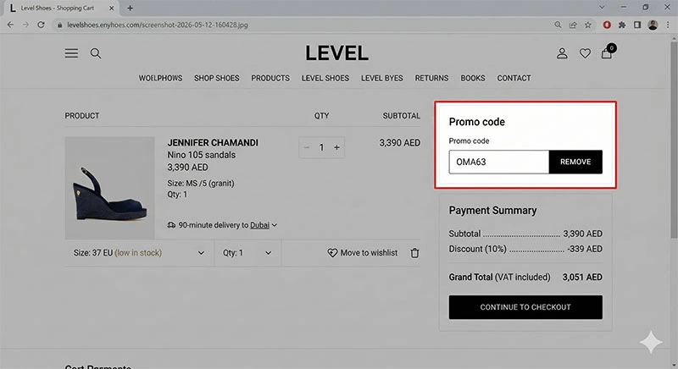
Task: Open the extensions puzzle icon
Action: (x=622, y=25)
